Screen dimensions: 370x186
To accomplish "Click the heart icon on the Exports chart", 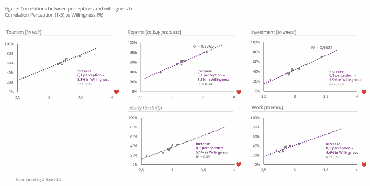I will coord(238,92).
